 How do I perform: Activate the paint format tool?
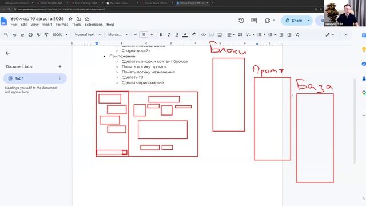coord(46,35)
